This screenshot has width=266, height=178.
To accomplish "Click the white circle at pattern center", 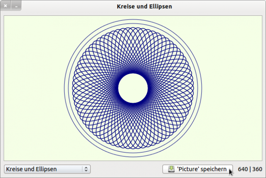I will [133, 88].
